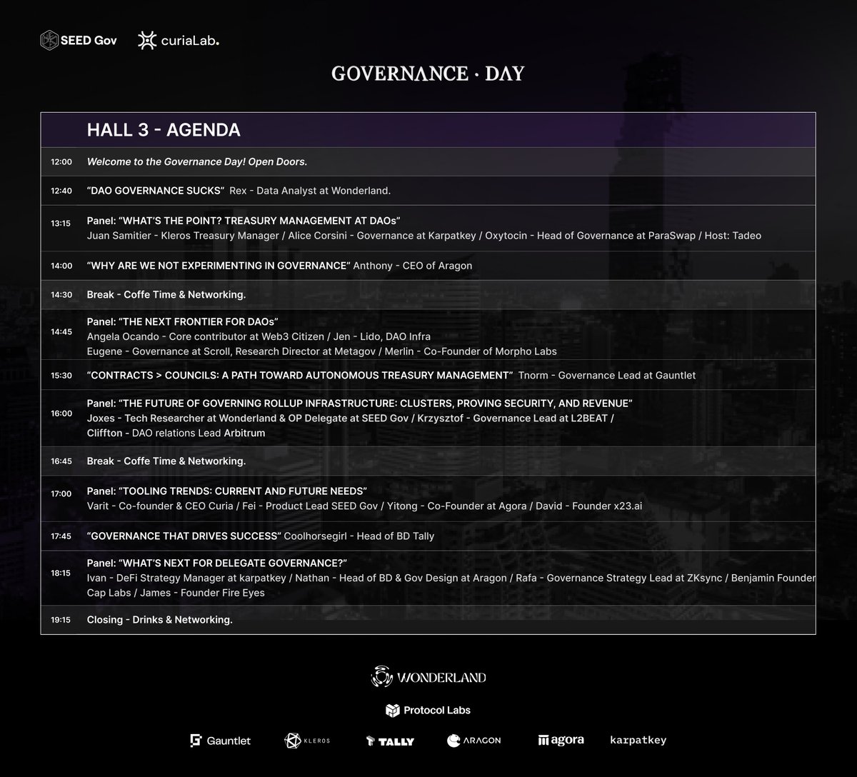The image size is (857, 777).
Task: Select the governing rollup infrastructure panel title
Action: [359, 403]
